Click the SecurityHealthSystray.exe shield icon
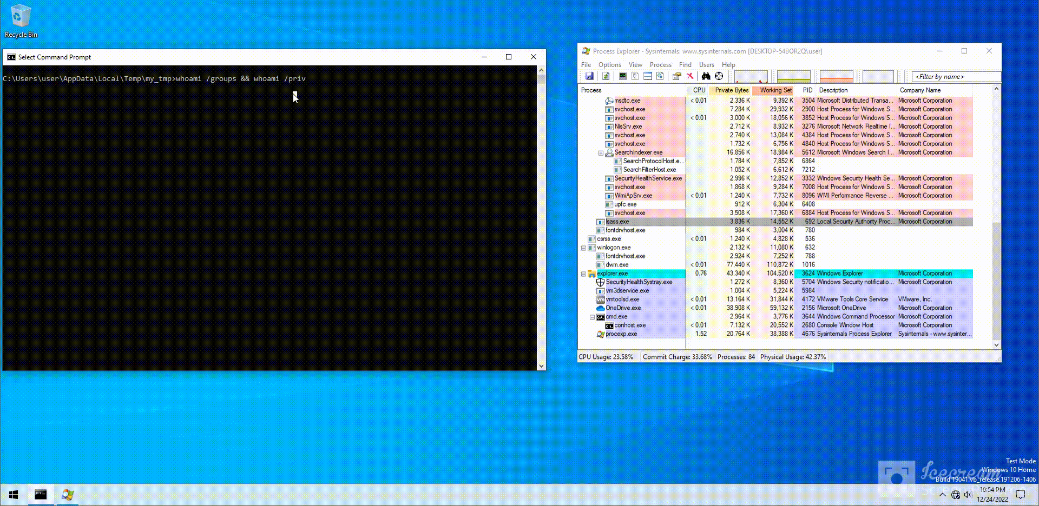Screen dimensions: 1039x506 600,282
